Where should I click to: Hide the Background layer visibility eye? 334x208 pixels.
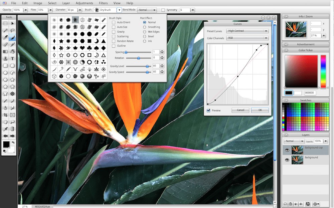287,160
